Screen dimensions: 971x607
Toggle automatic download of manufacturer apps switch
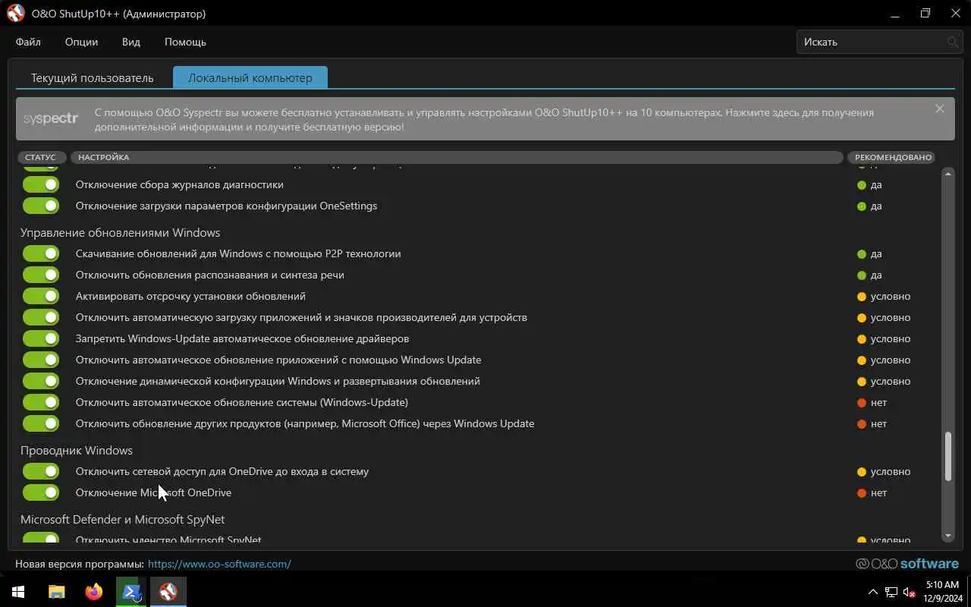pyautogui.click(x=41, y=317)
